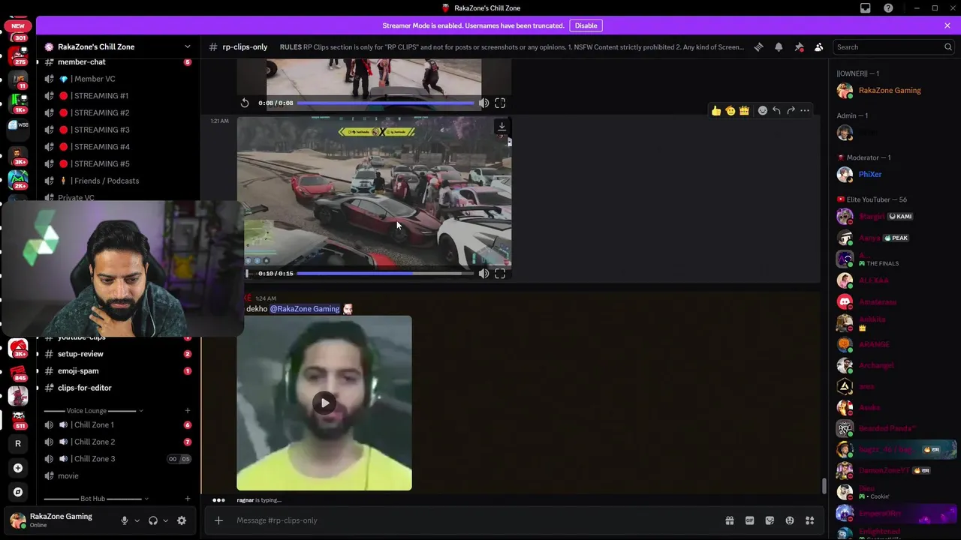Viewport: 961px width, 540px height.
Task: Click the Reply arrow on message
Action: click(x=776, y=110)
